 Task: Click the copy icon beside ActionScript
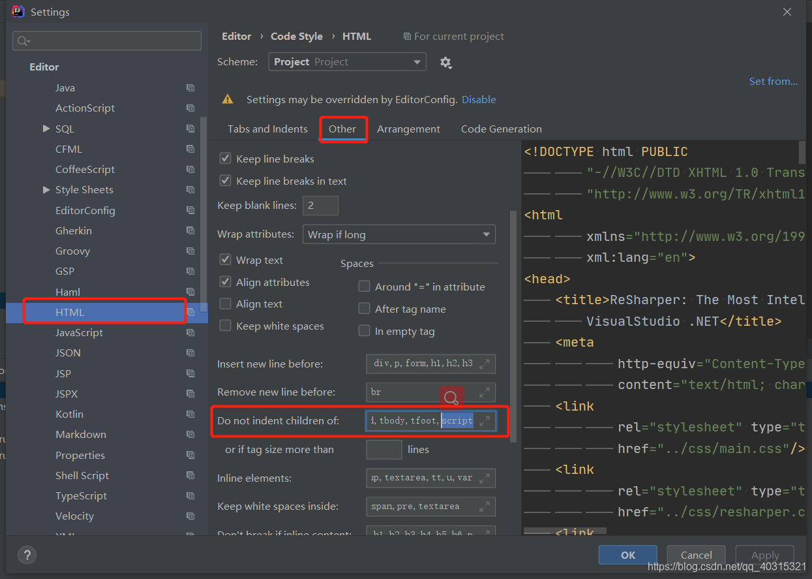click(x=190, y=108)
